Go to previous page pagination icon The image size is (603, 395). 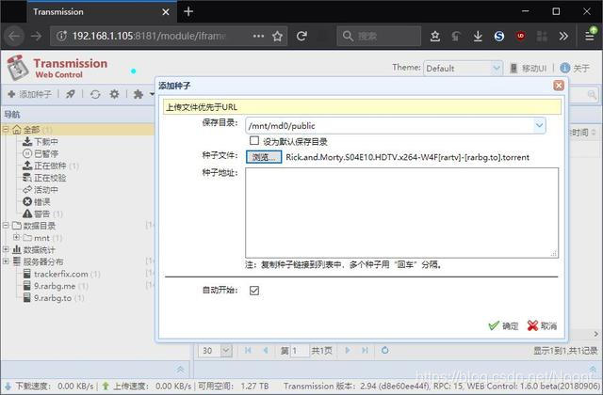(x=266, y=350)
